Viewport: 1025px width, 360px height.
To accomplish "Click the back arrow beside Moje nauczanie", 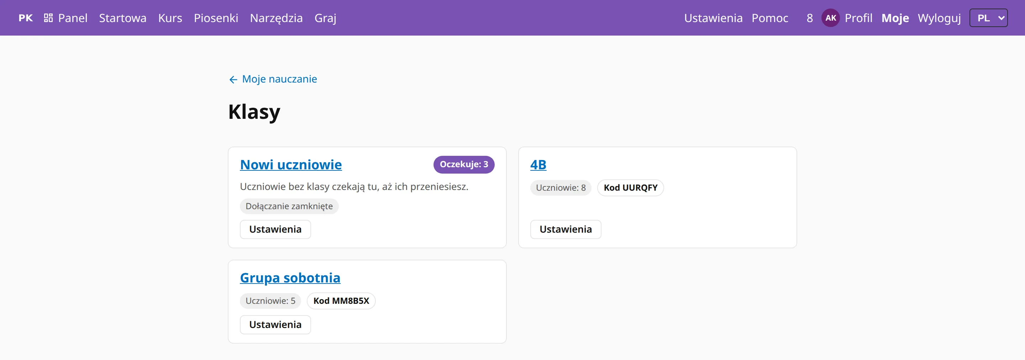I will (x=233, y=80).
